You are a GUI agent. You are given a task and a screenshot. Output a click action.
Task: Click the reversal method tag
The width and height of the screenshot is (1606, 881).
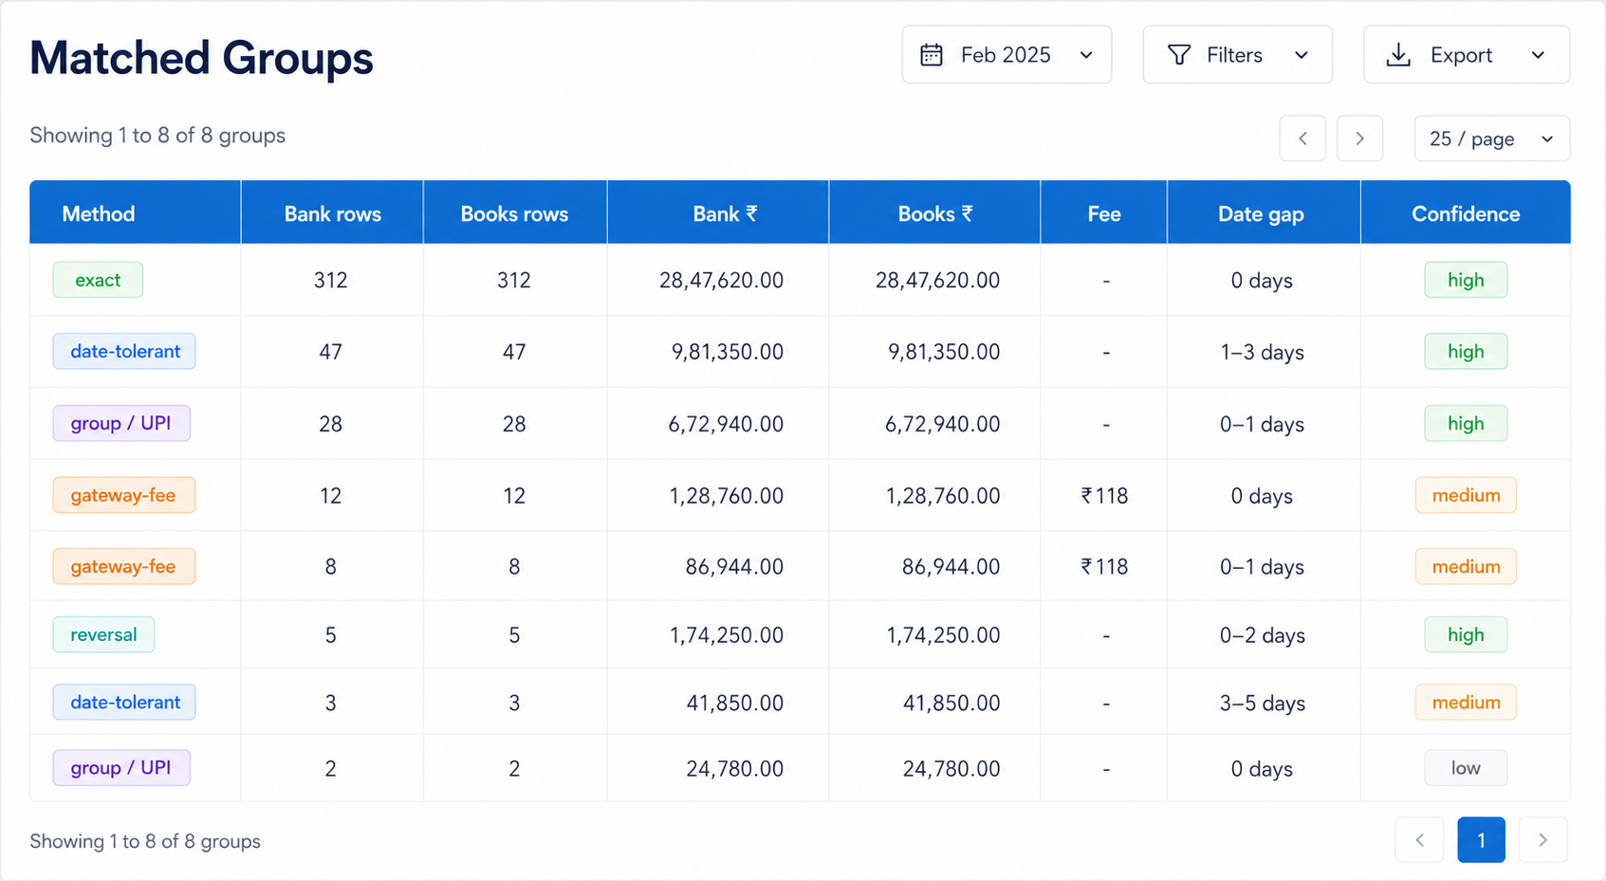[103, 634]
